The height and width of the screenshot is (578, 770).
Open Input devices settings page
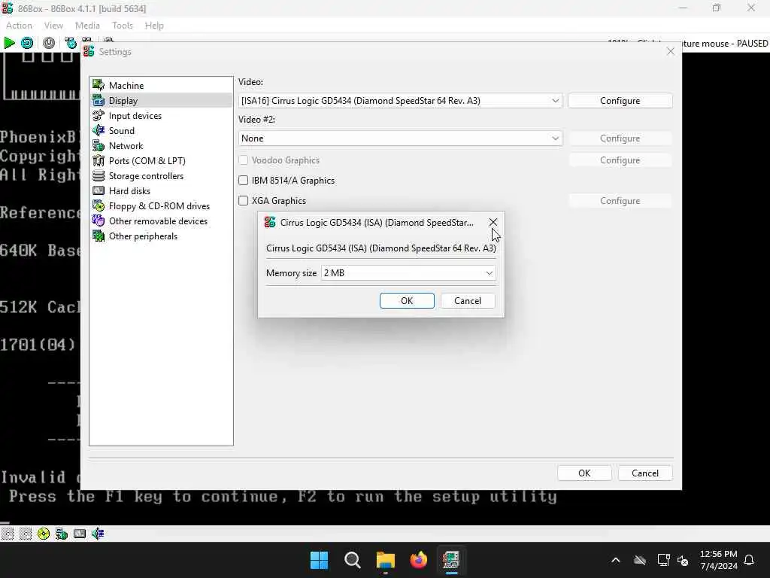[161, 115]
